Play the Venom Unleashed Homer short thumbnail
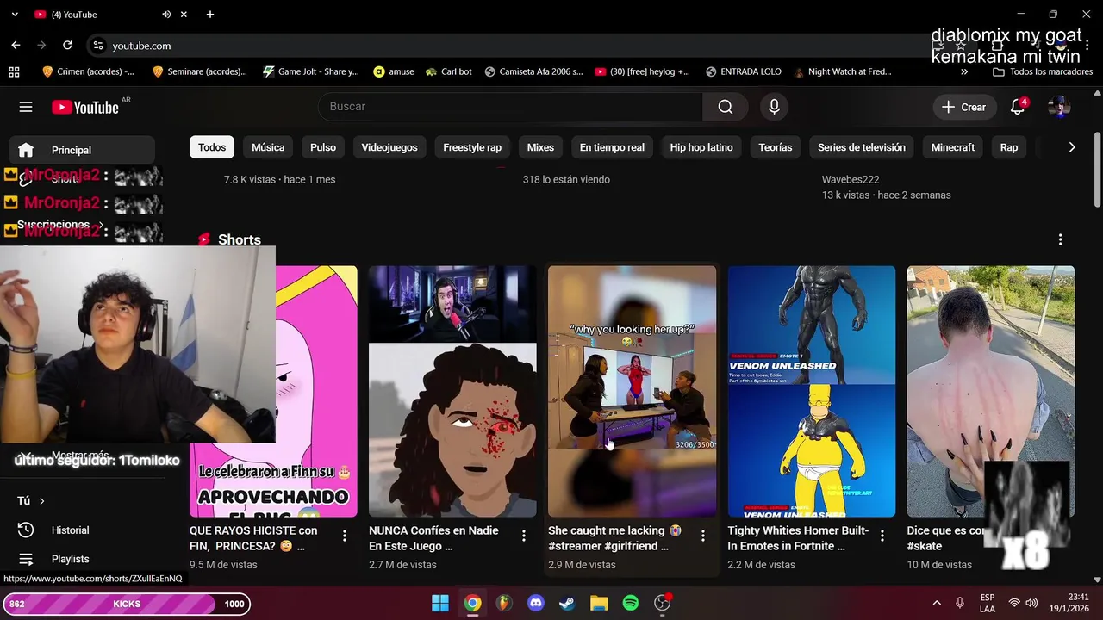 (811, 391)
